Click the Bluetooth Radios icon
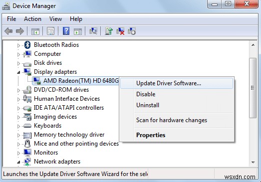 click(27, 45)
